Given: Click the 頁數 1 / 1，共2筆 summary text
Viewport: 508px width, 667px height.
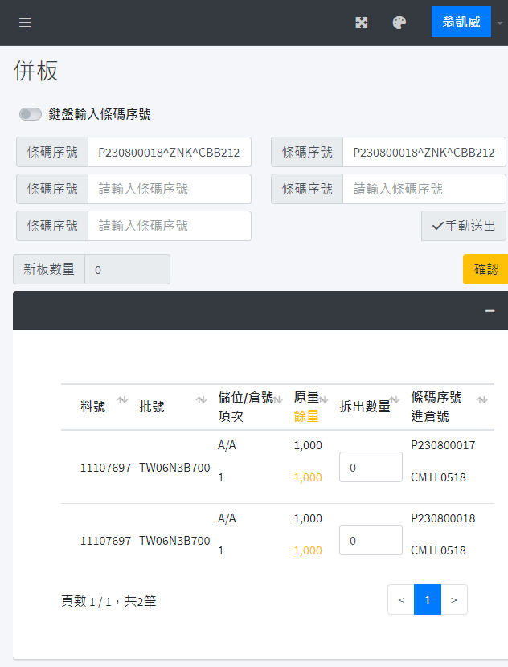Looking at the screenshot, I should click(109, 601).
